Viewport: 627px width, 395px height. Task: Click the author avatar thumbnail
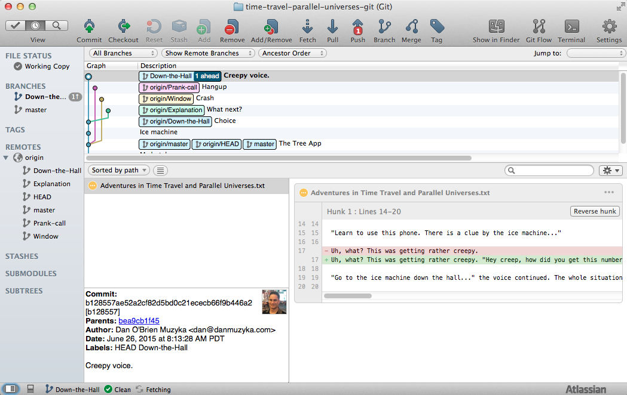point(274,302)
